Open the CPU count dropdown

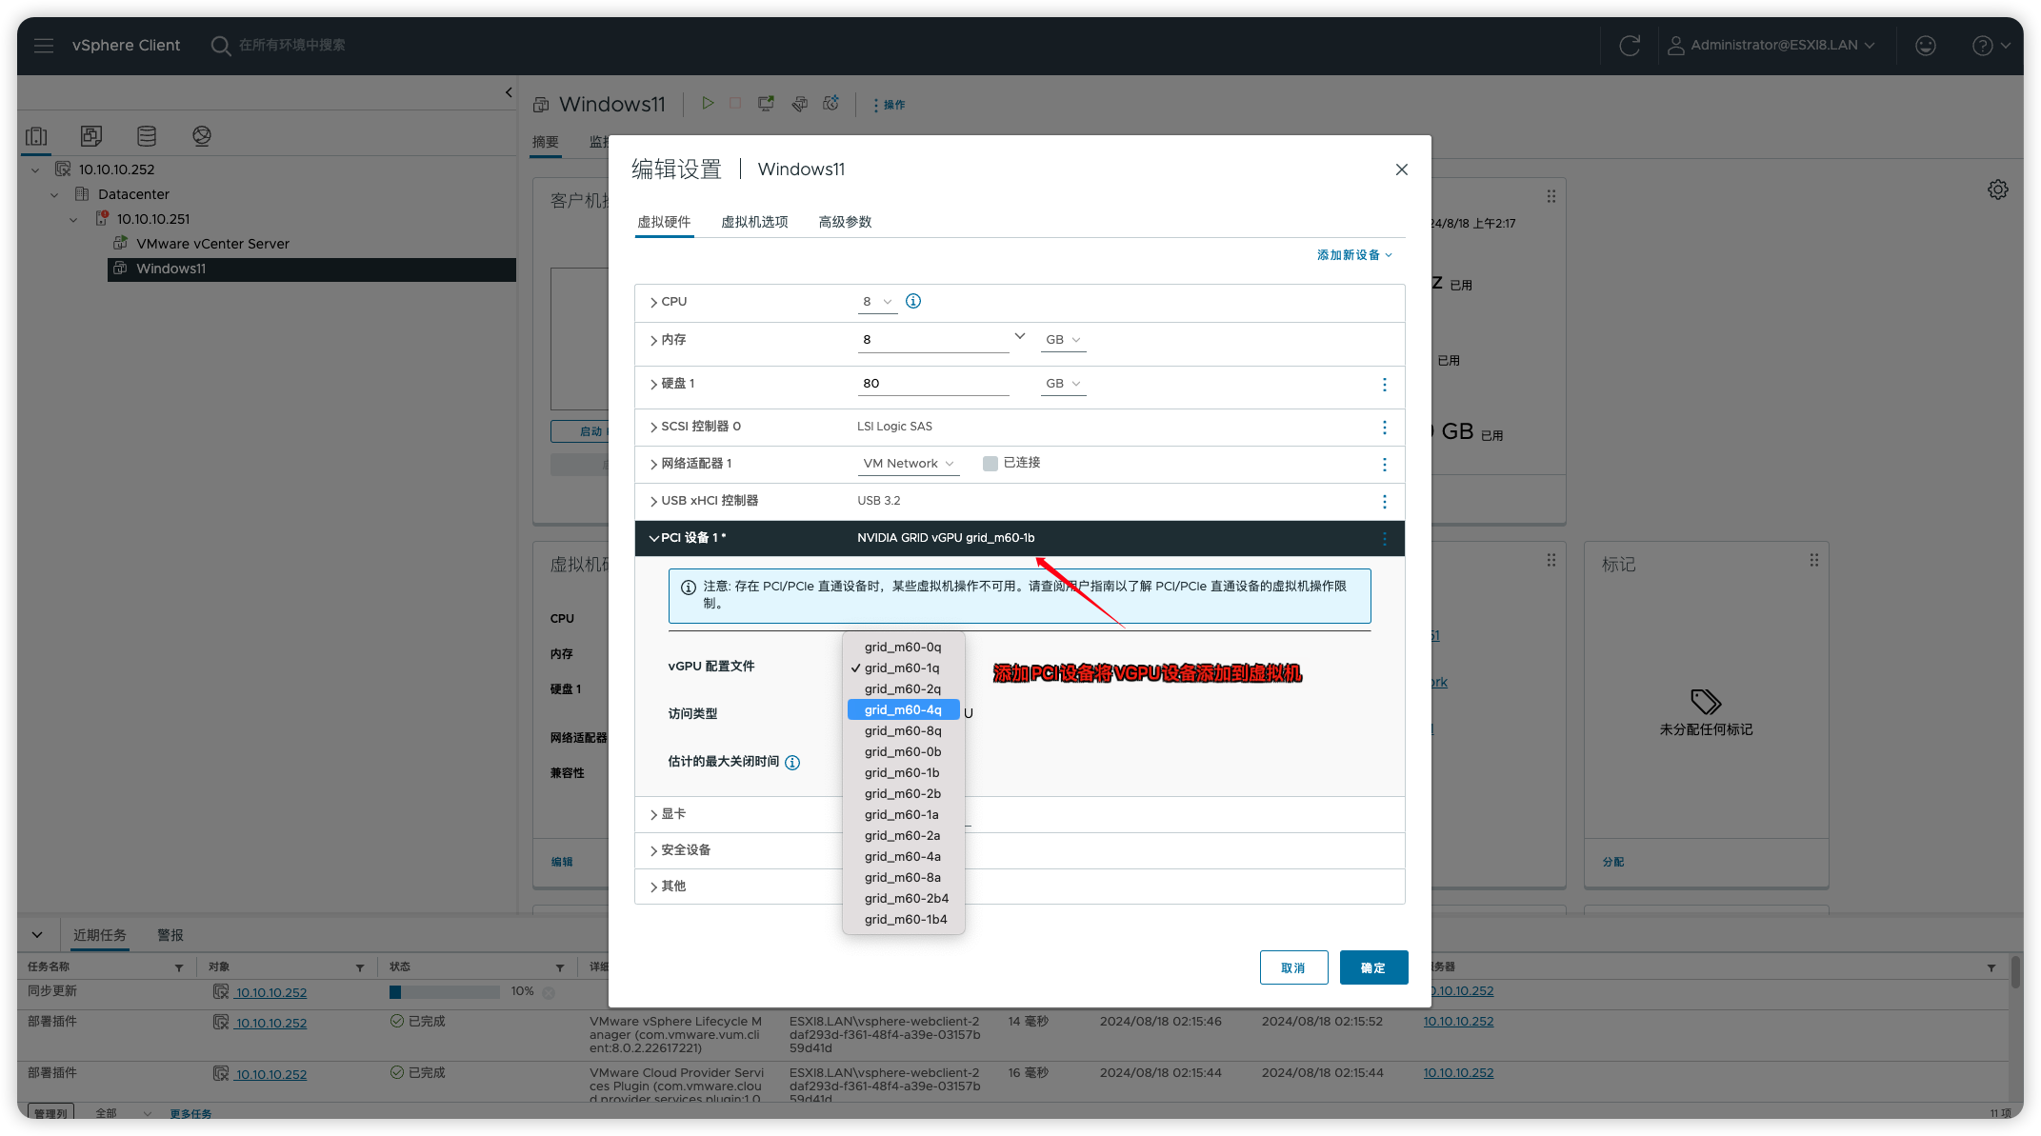(876, 302)
